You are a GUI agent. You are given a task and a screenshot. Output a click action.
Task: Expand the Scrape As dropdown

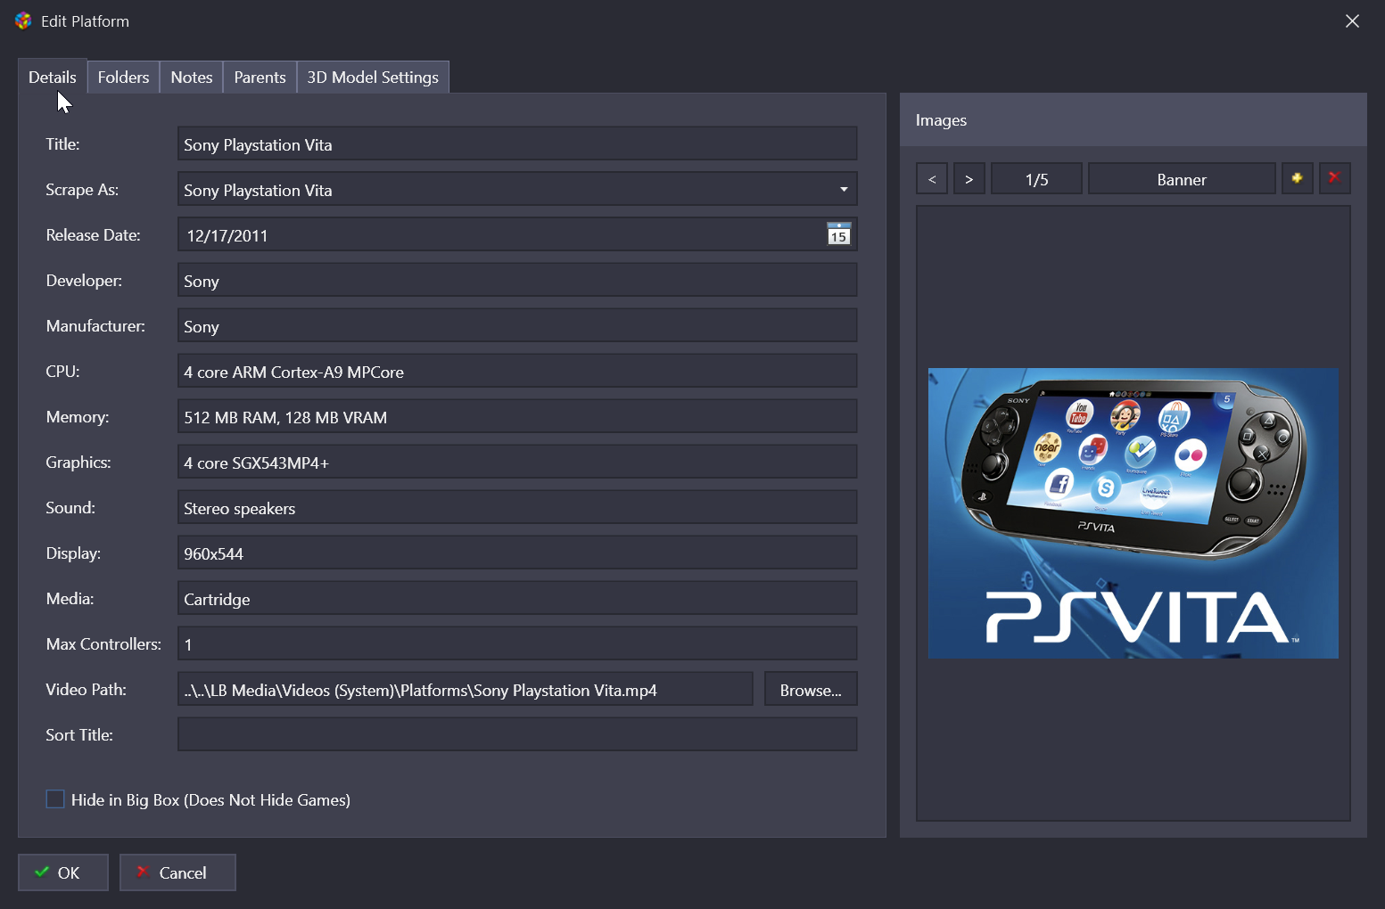[843, 189]
